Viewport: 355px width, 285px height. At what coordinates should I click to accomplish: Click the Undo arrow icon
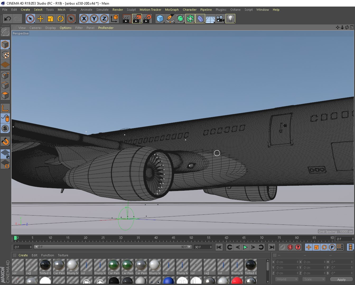point(7,18)
